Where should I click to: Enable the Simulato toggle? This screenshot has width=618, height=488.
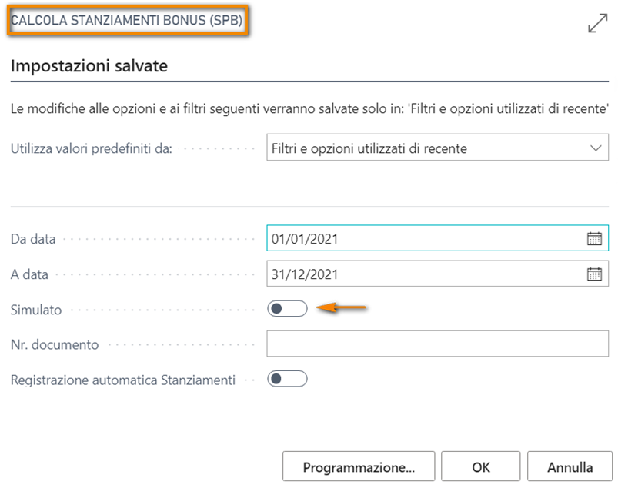(286, 309)
